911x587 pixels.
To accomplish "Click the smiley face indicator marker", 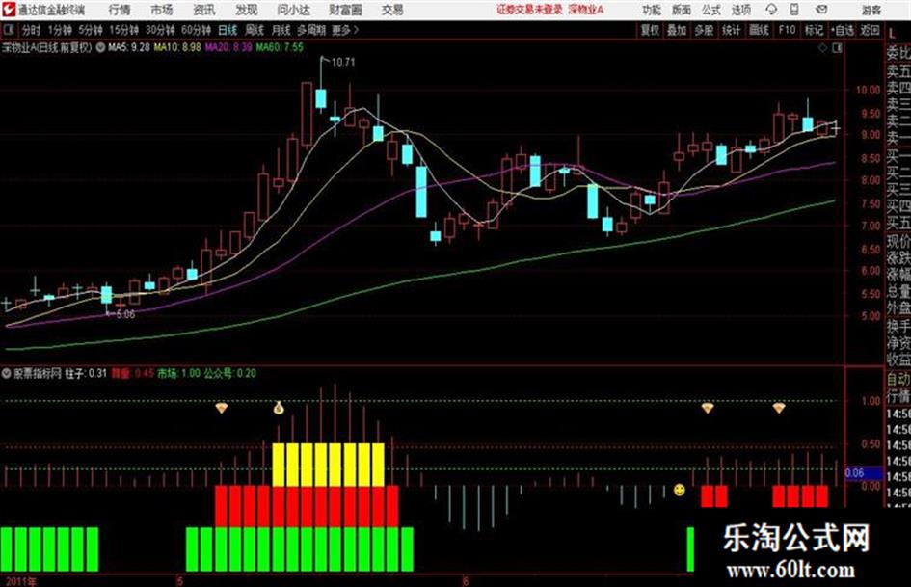I will click(x=679, y=490).
